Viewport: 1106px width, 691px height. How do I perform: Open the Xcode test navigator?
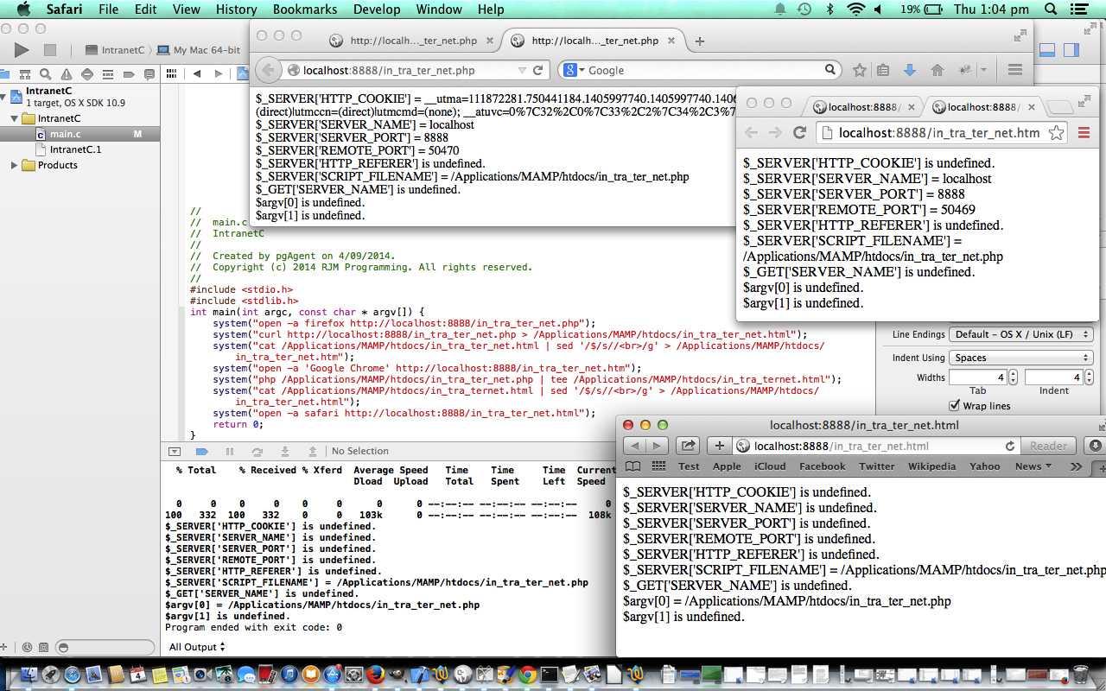click(87, 73)
